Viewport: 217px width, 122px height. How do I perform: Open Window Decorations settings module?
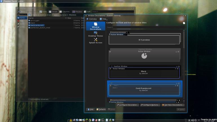coord(96,26)
